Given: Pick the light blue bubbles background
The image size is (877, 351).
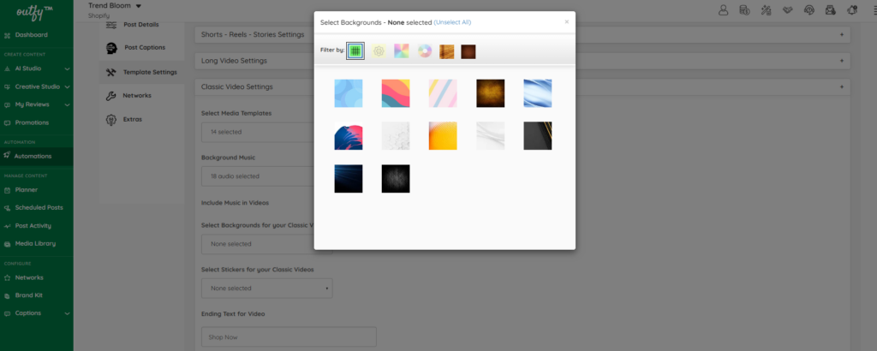Looking at the screenshot, I should (349, 93).
